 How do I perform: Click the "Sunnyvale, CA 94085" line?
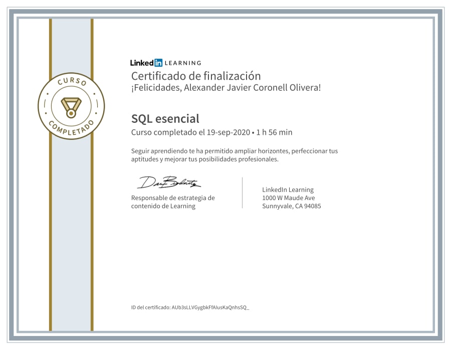(291, 206)
